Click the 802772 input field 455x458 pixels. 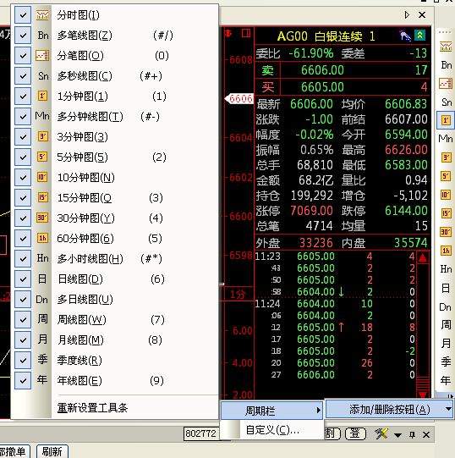(200, 433)
